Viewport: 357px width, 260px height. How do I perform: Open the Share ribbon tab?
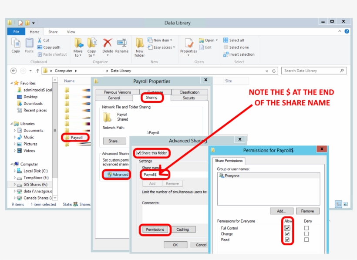(x=53, y=31)
